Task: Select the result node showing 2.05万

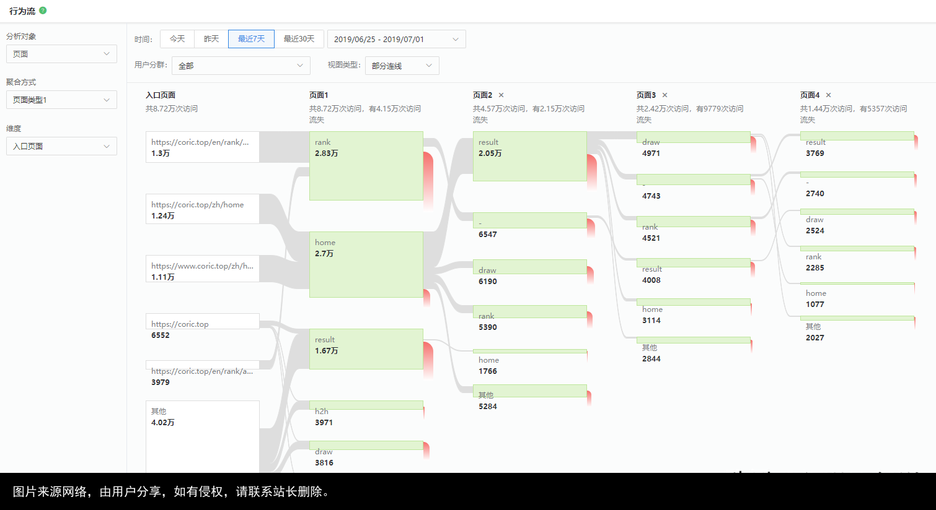Action: (529, 156)
